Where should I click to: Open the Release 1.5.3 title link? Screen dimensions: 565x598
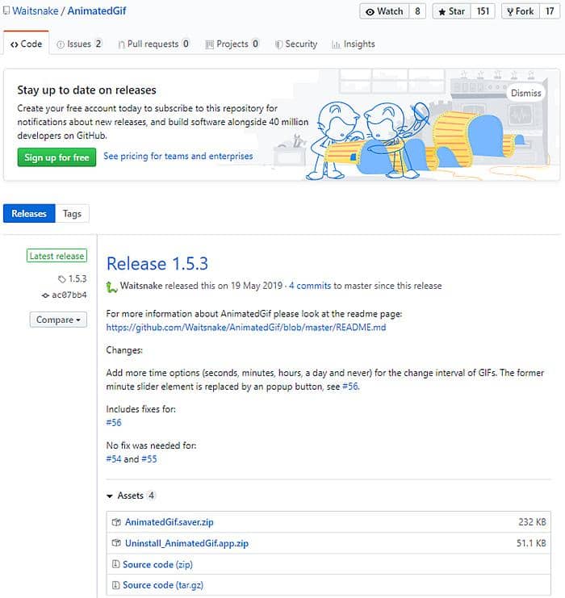(157, 264)
